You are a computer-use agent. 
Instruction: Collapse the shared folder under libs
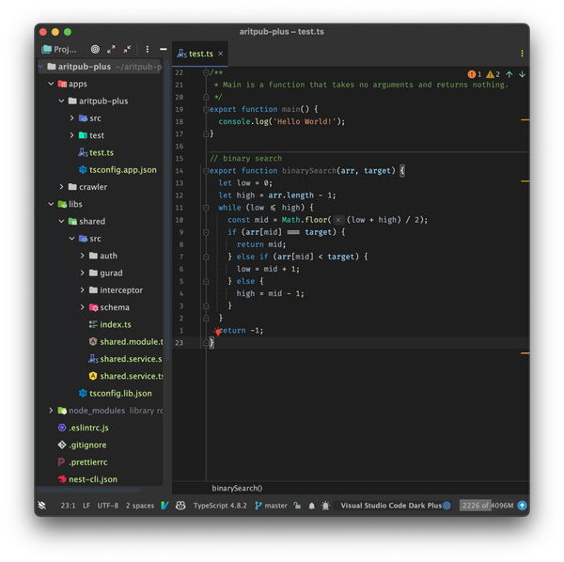coord(61,222)
